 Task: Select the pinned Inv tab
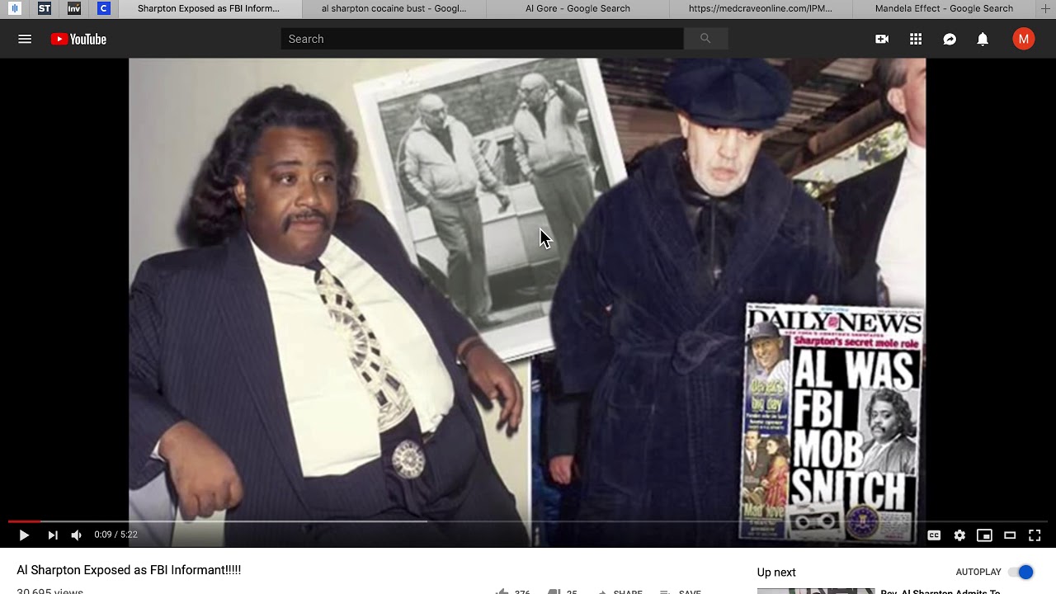coord(74,9)
